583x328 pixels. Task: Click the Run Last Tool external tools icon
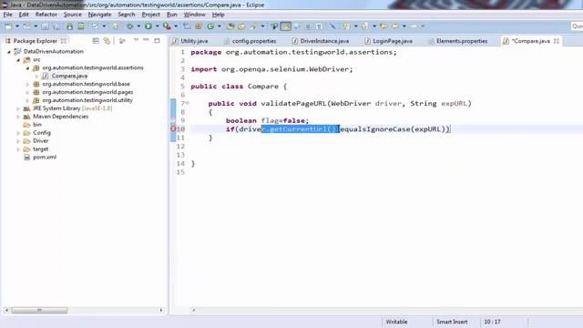pyautogui.click(x=167, y=26)
